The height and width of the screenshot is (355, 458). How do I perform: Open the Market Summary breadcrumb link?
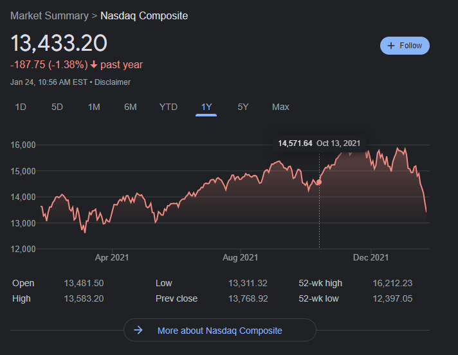[50, 16]
